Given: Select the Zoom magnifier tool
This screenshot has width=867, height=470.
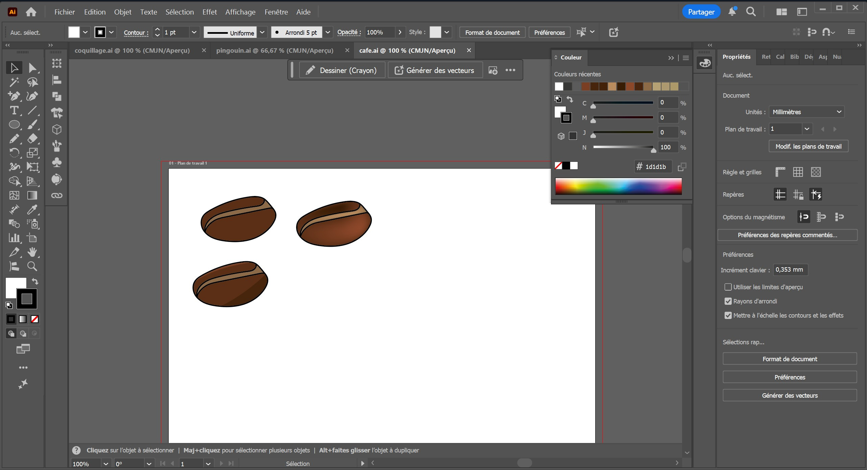Looking at the screenshot, I should tap(32, 266).
